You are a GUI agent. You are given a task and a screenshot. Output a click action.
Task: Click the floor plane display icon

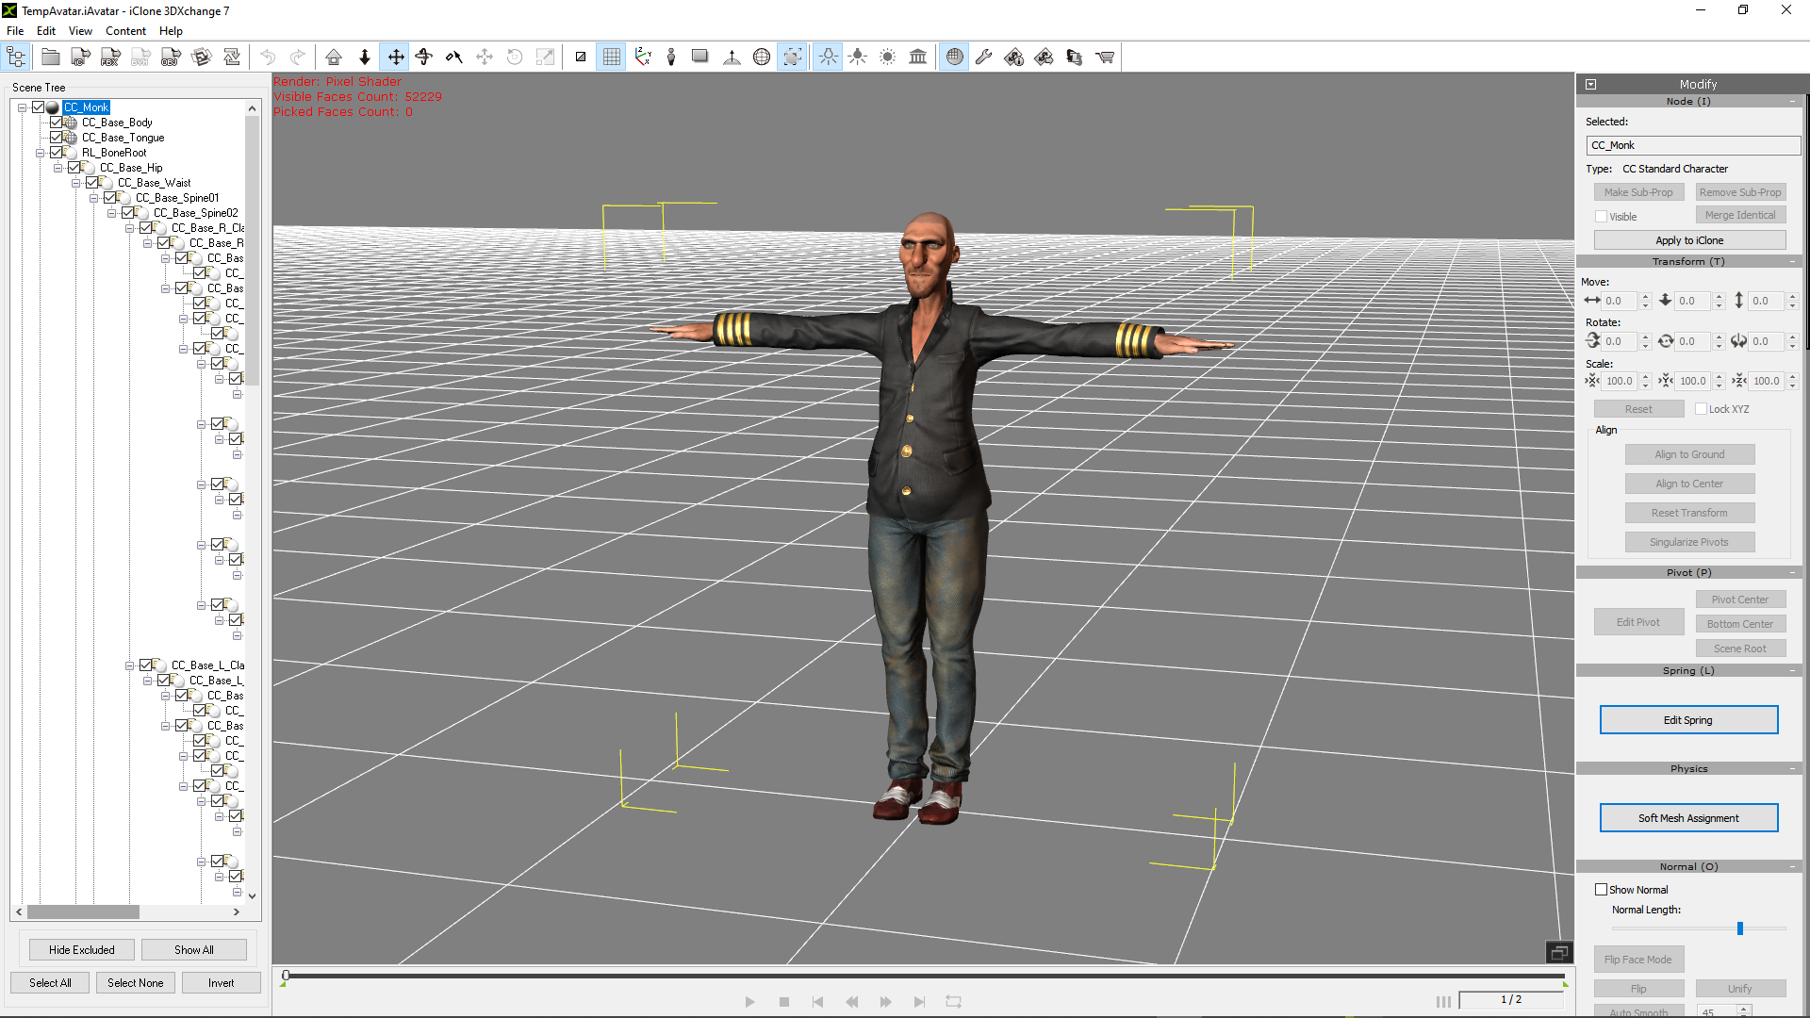[x=700, y=57]
